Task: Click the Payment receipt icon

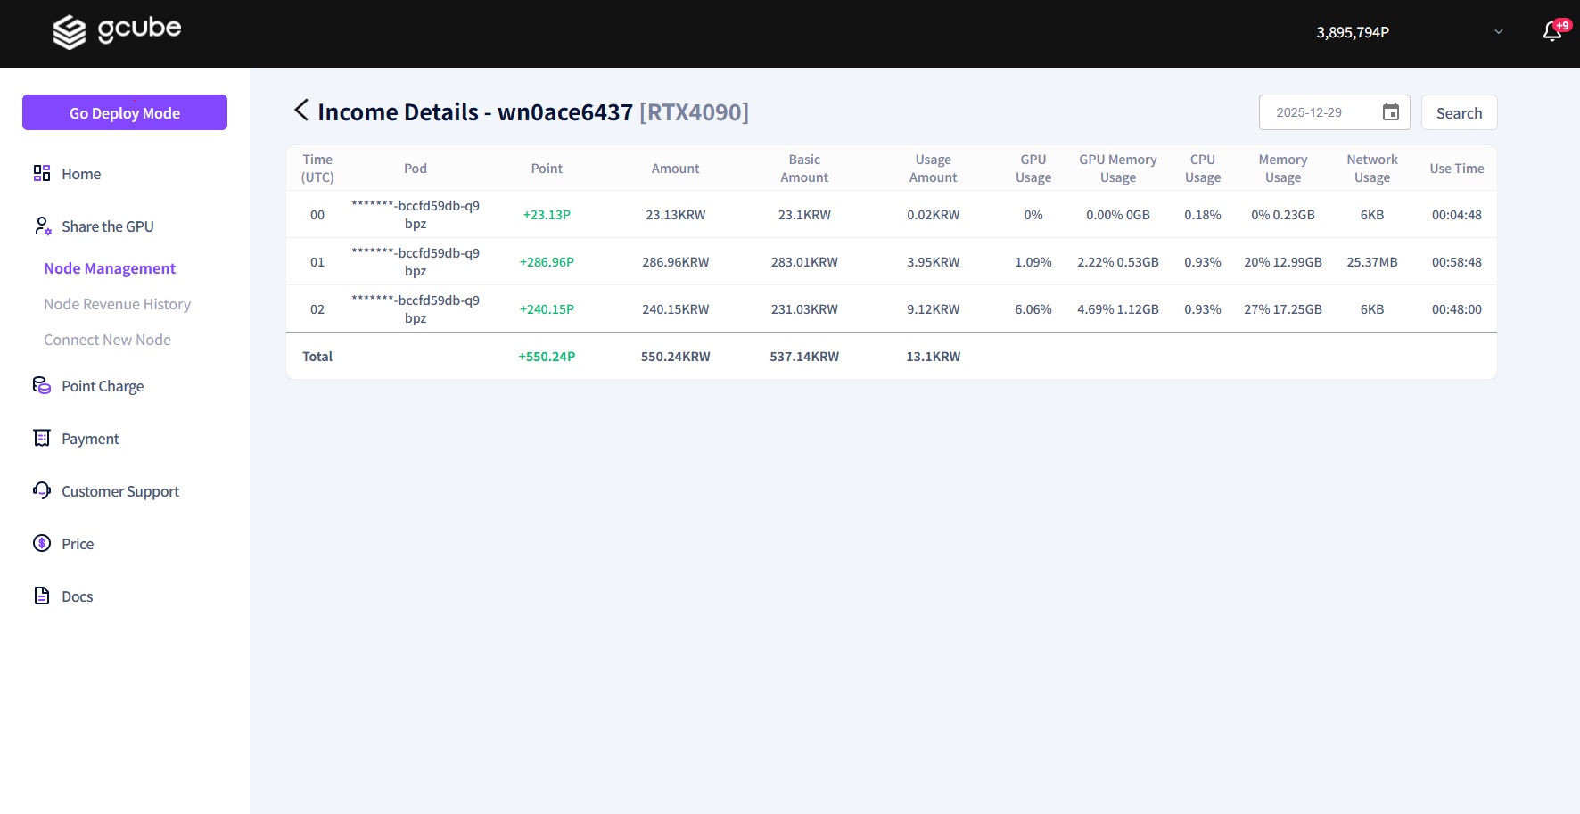Action: point(42,438)
